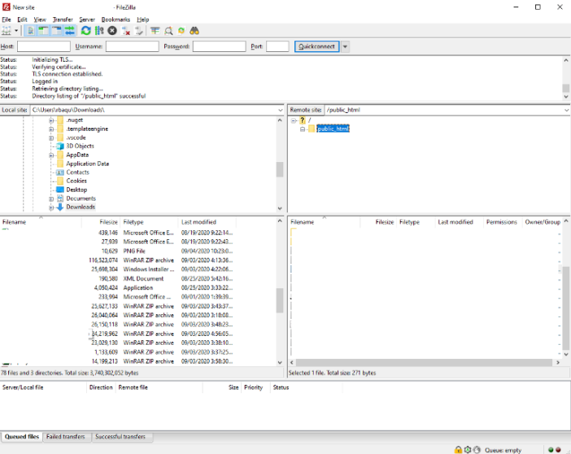Open the Edit menu

tap(22, 20)
